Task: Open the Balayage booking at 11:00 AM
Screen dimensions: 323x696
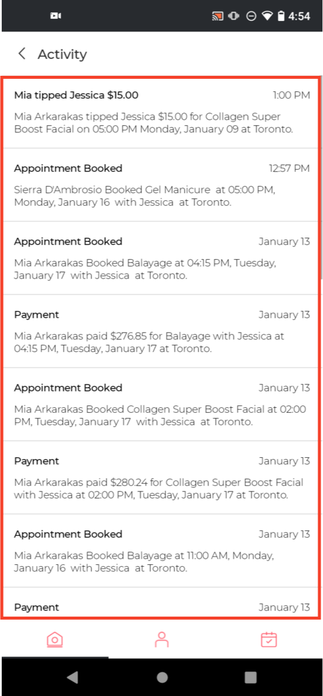Action: coord(161,551)
